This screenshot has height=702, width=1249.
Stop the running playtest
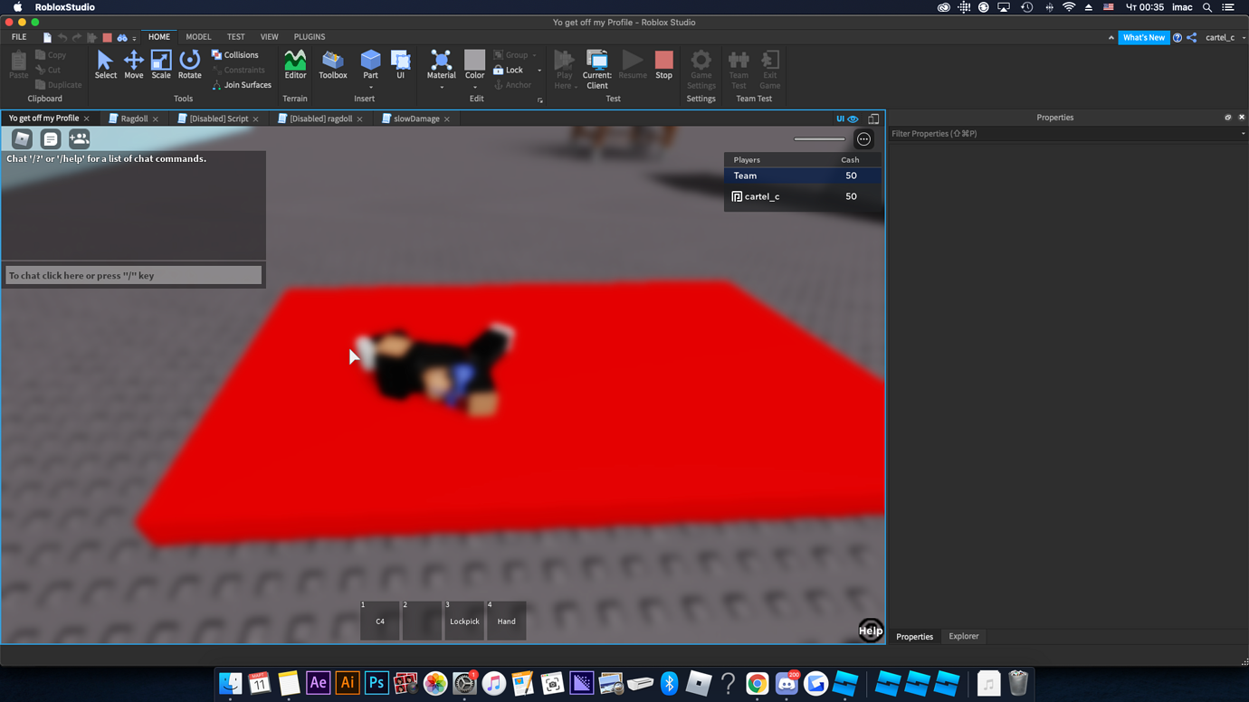click(x=663, y=63)
